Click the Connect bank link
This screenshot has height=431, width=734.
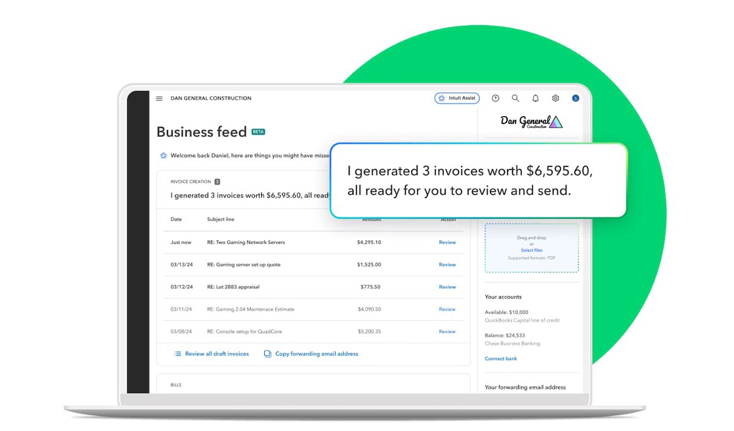coord(501,359)
